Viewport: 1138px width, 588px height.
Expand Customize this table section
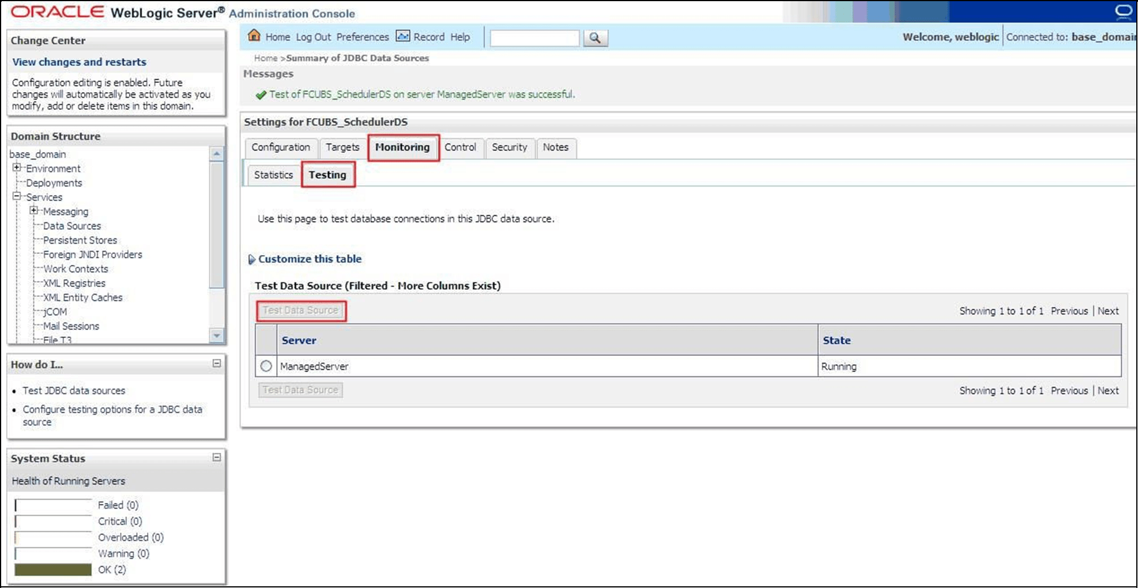[251, 260]
